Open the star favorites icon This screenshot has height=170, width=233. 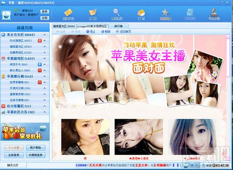coord(165,12)
